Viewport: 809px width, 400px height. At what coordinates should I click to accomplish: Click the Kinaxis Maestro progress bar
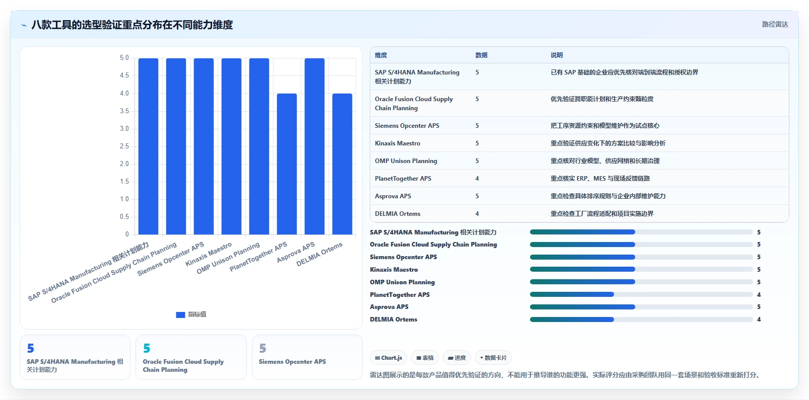coord(641,270)
